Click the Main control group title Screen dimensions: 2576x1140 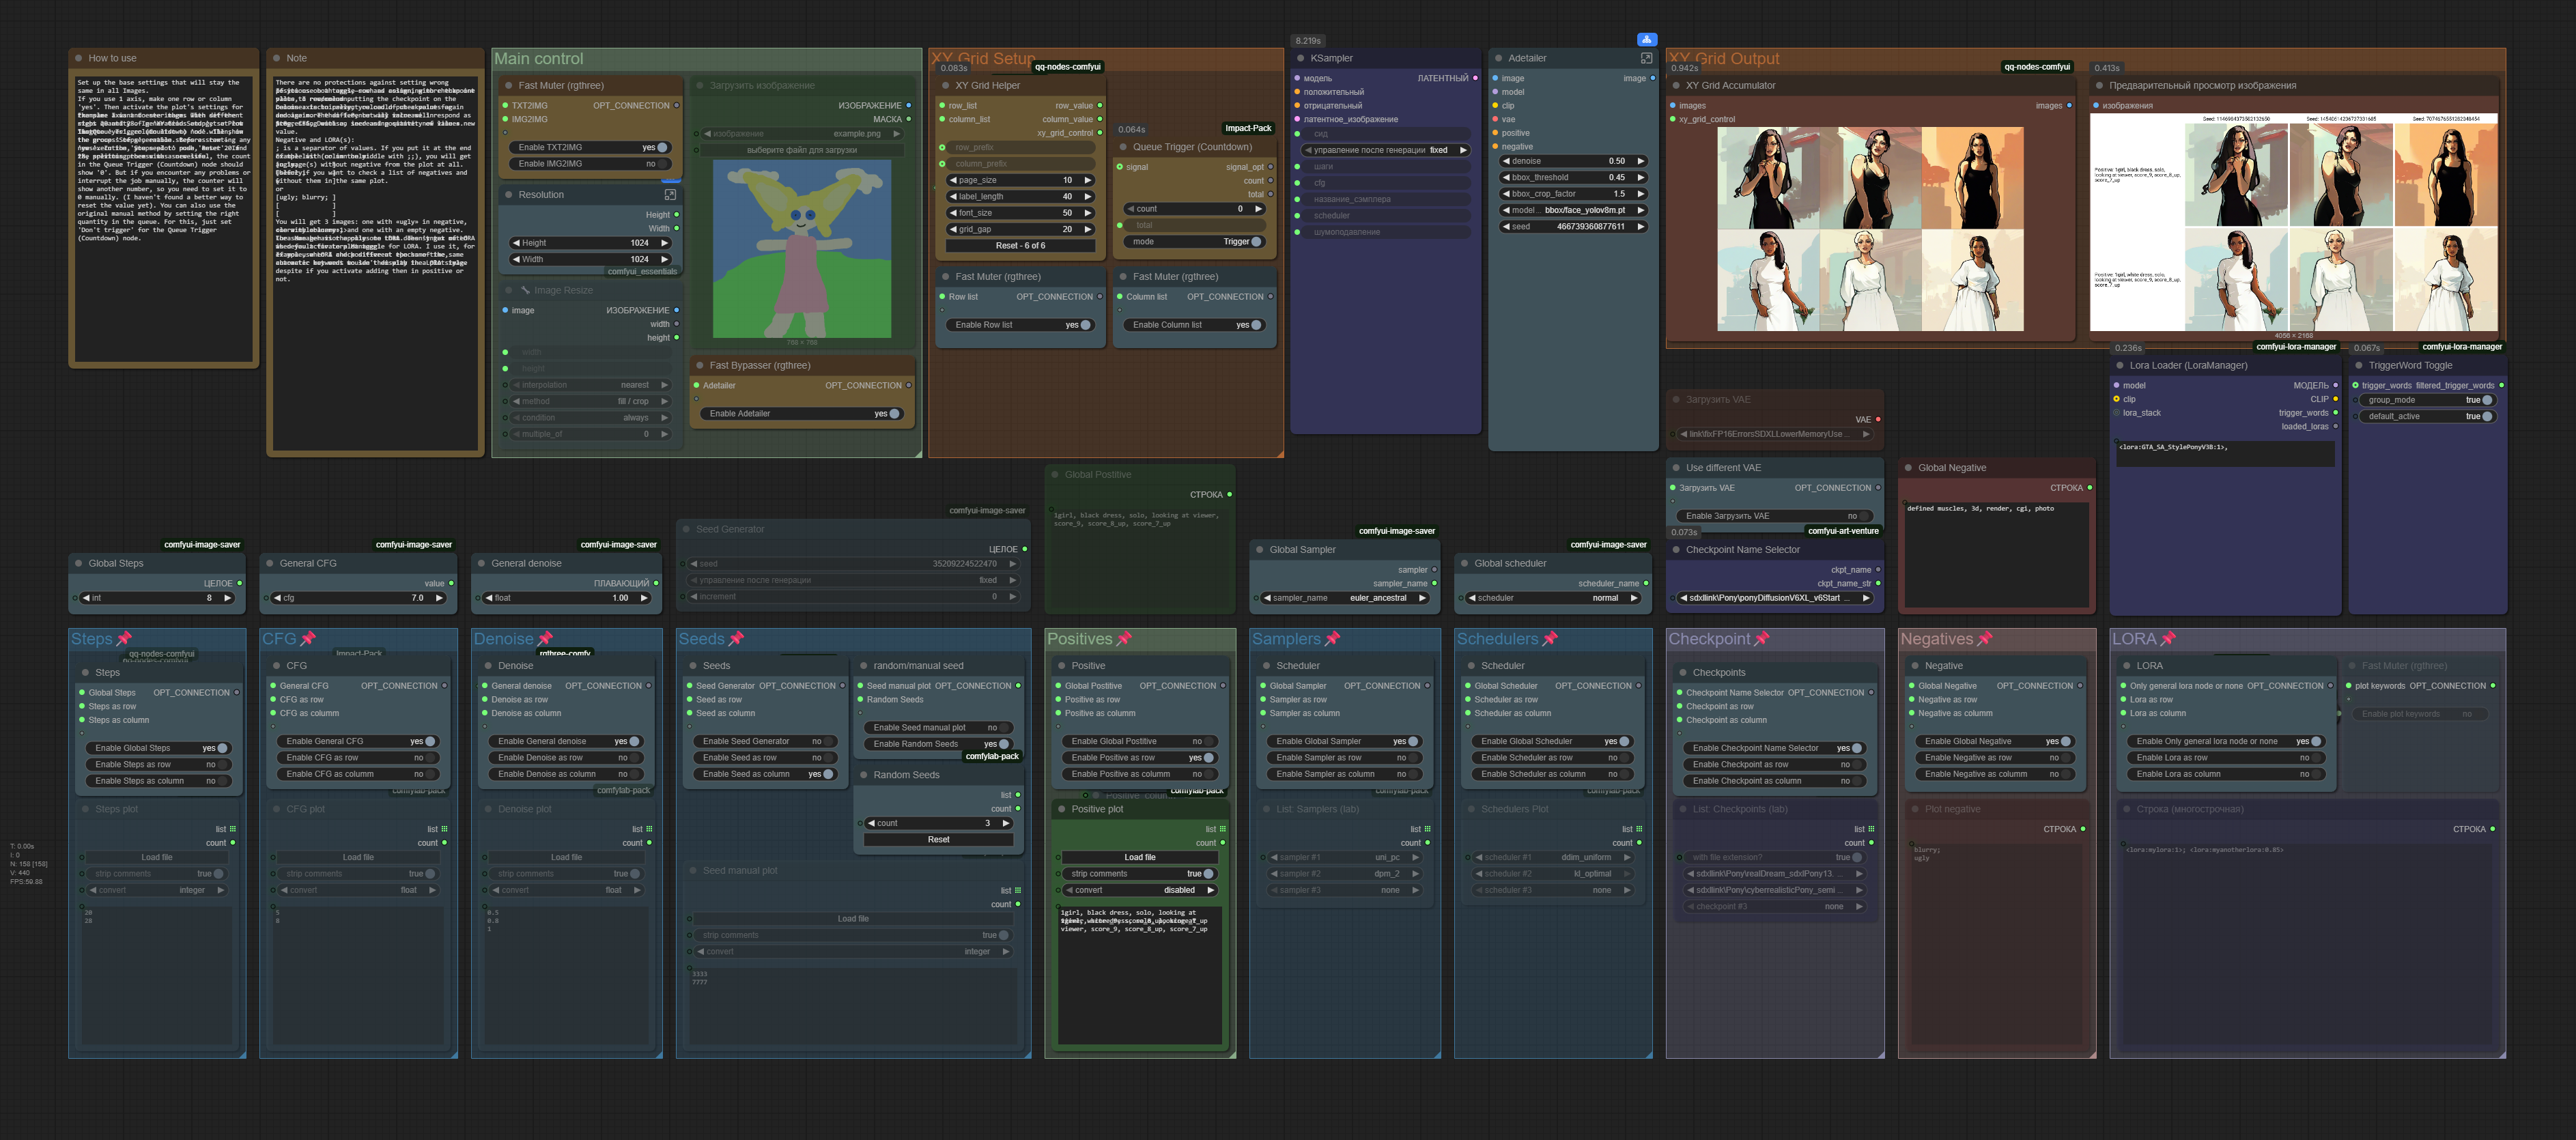(539, 59)
